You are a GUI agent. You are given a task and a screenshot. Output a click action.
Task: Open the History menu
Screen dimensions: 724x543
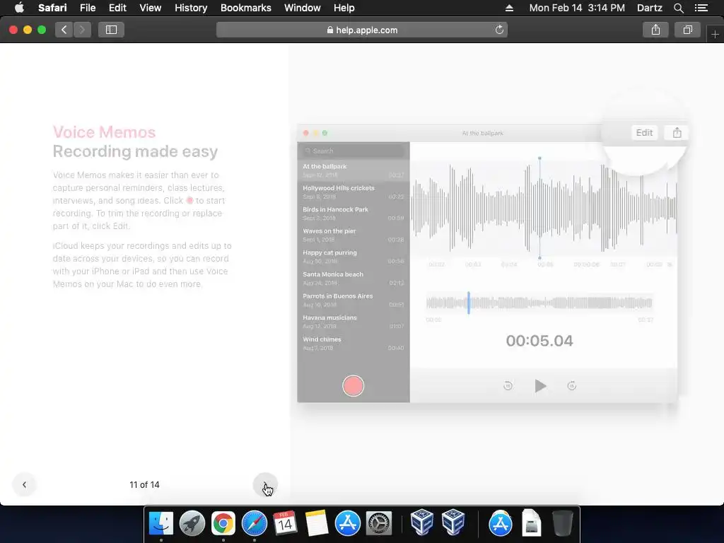pyautogui.click(x=191, y=8)
